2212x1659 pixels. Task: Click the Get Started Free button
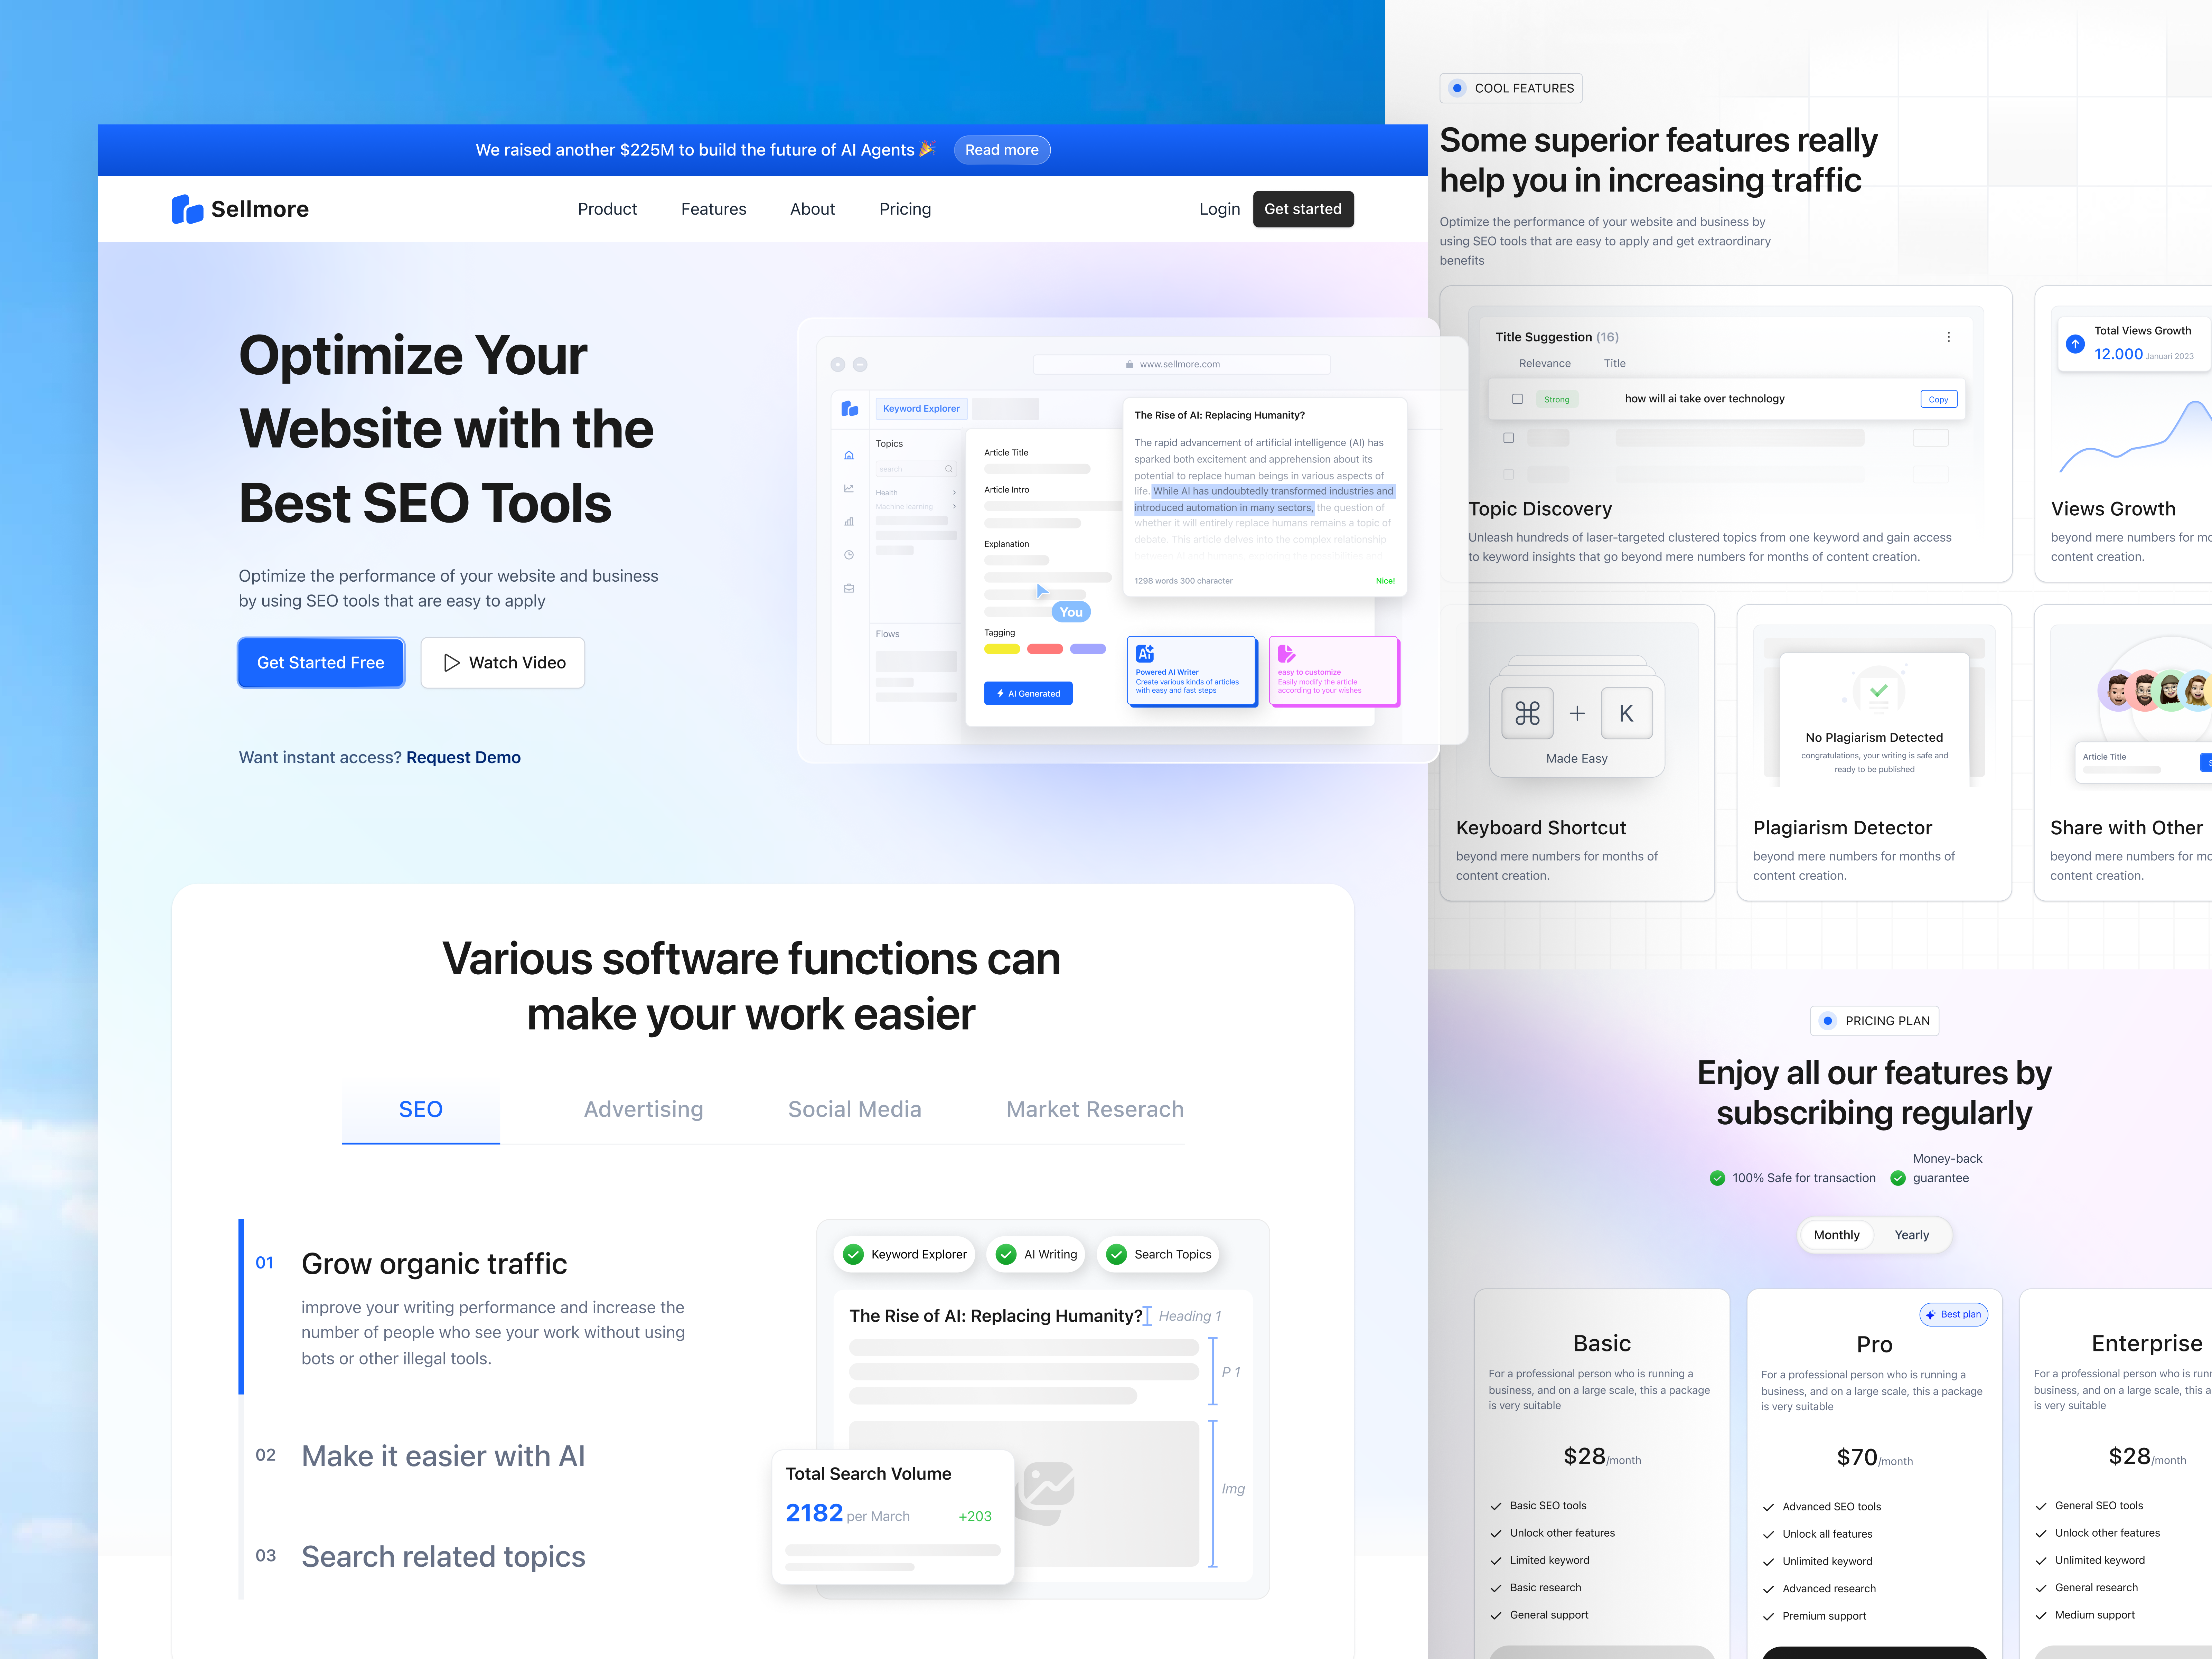[321, 663]
